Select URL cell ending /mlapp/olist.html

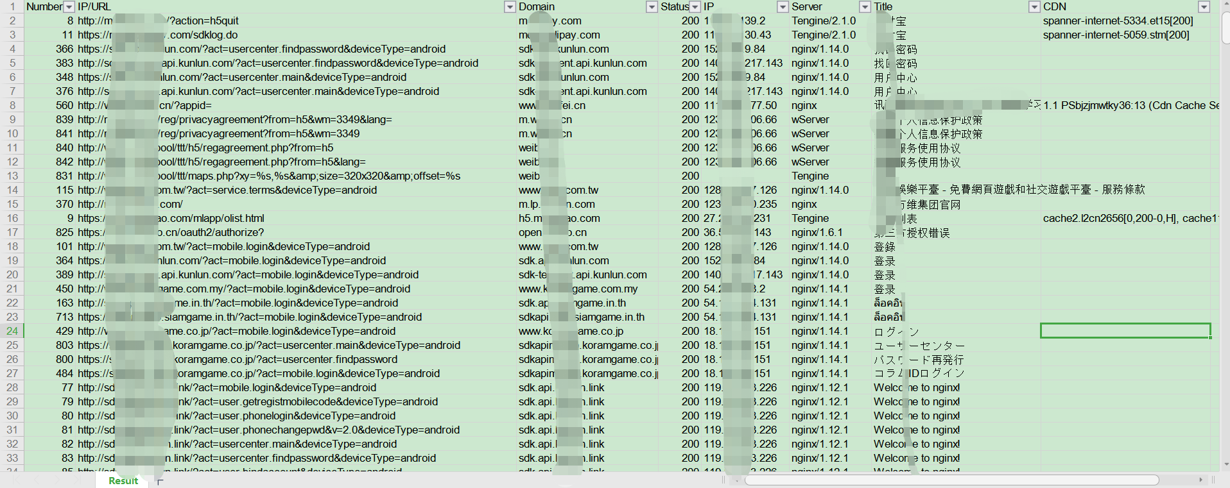coord(296,218)
